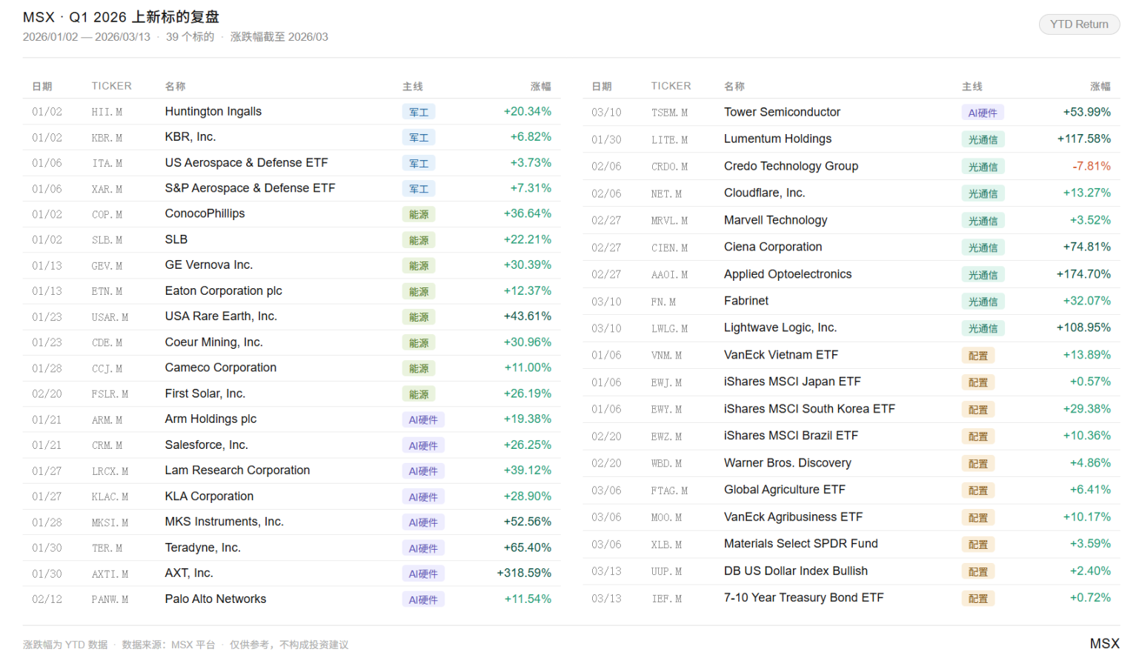The width and height of the screenshot is (1139, 663).
Task: Click the 主线 column header in the right table
Action: tap(972, 87)
